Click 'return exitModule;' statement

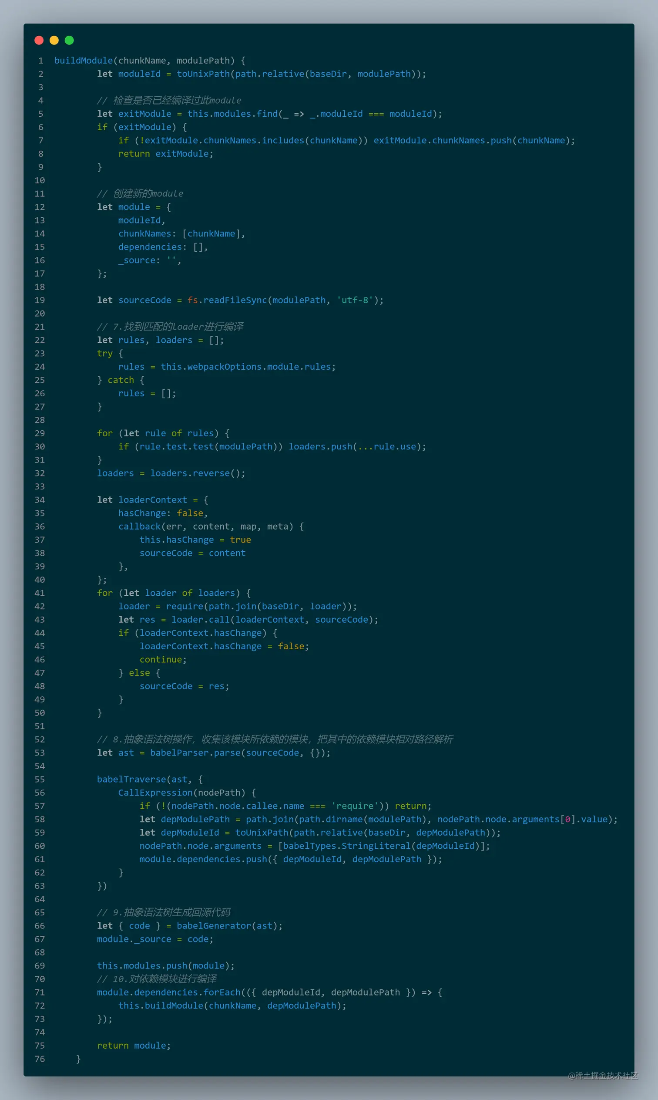tap(166, 153)
